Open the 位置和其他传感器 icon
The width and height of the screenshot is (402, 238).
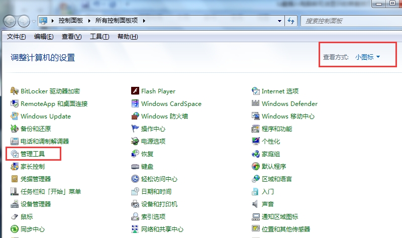(x=256, y=229)
